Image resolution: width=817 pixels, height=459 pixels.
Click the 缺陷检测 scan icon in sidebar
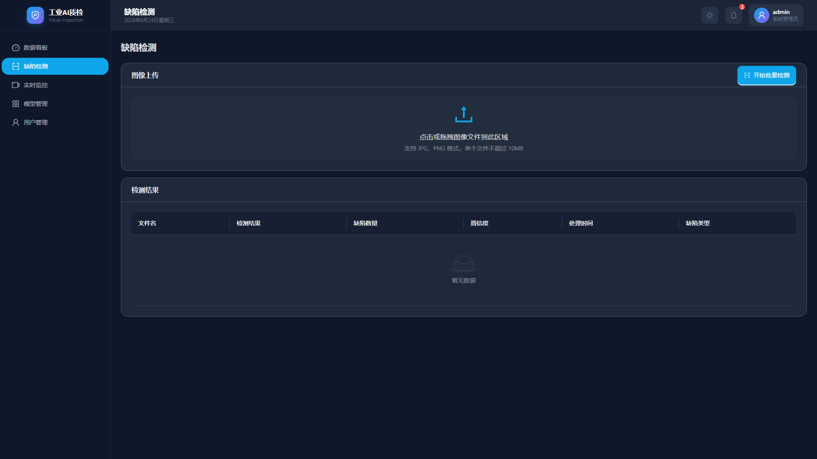tap(16, 66)
